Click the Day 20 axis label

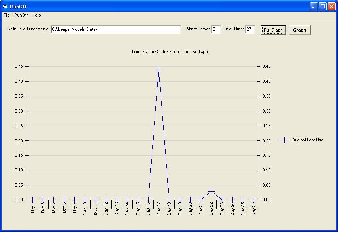click(190, 208)
